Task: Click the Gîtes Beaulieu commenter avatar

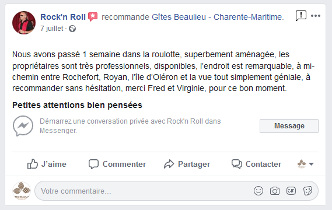Action: click(x=22, y=191)
